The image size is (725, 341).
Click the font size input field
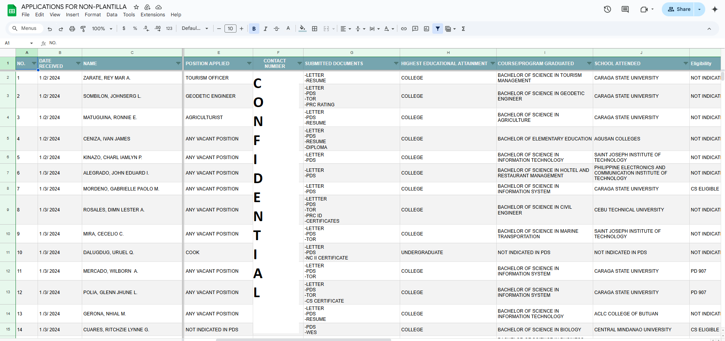(x=230, y=29)
